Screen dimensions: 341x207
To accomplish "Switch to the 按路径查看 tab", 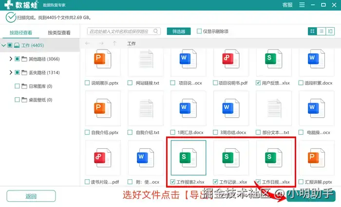I will tap(20, 33).
